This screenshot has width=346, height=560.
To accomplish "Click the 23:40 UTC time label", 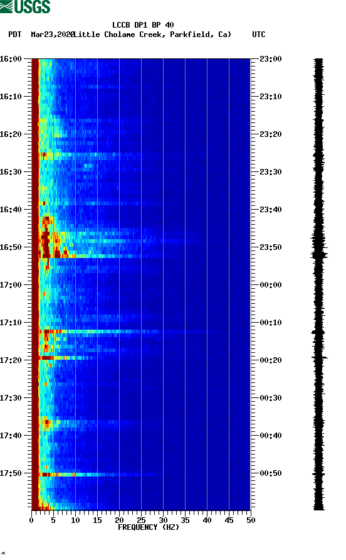I will (271, 210).
